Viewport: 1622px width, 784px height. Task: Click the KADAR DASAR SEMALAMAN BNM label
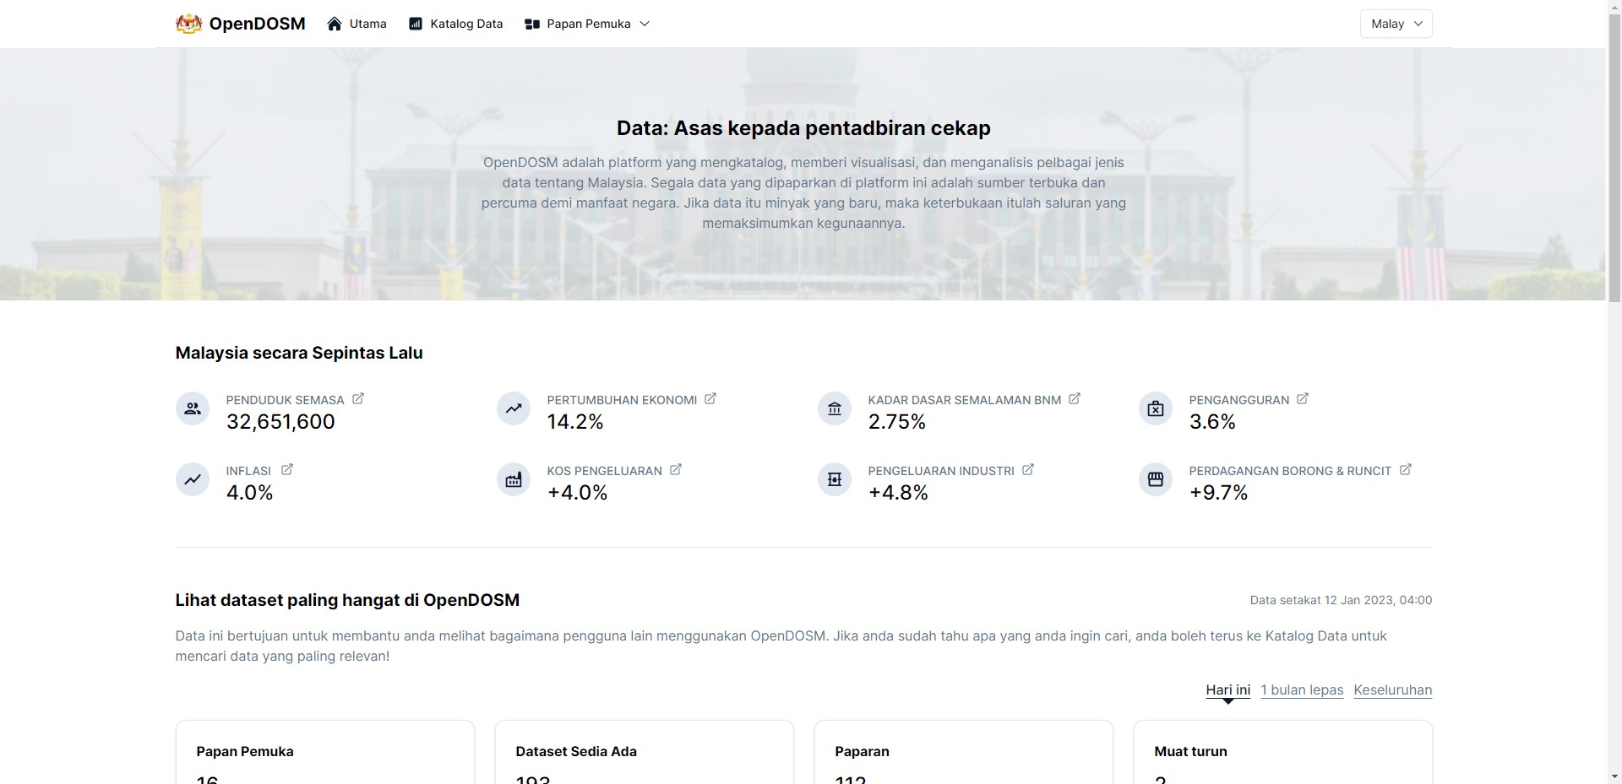[x=965, y=400]
